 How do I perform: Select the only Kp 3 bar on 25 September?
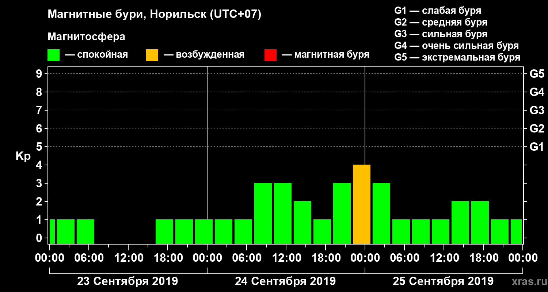tap(381, 214)
